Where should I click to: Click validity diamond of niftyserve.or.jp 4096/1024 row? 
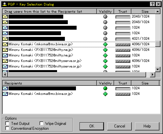pyautogui.click(x=105, y=61)
